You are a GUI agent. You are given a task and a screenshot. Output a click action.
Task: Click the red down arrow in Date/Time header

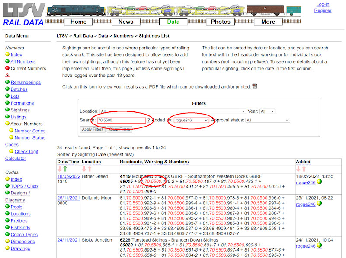[x=59, y=169]
